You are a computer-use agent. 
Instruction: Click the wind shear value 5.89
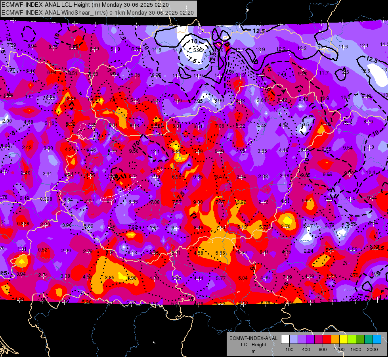[x=89, y=226]
